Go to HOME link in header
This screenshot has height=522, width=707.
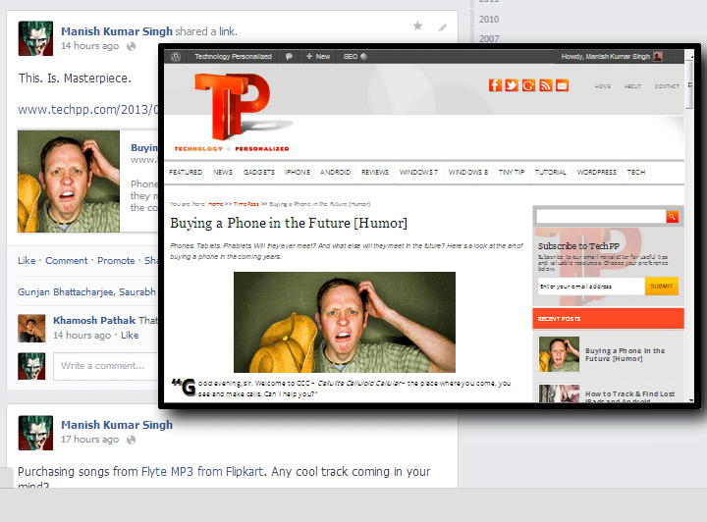(602, 86)
